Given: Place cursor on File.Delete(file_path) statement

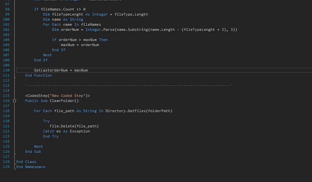Looking at the screenshot, I should [x=74, y=126].
